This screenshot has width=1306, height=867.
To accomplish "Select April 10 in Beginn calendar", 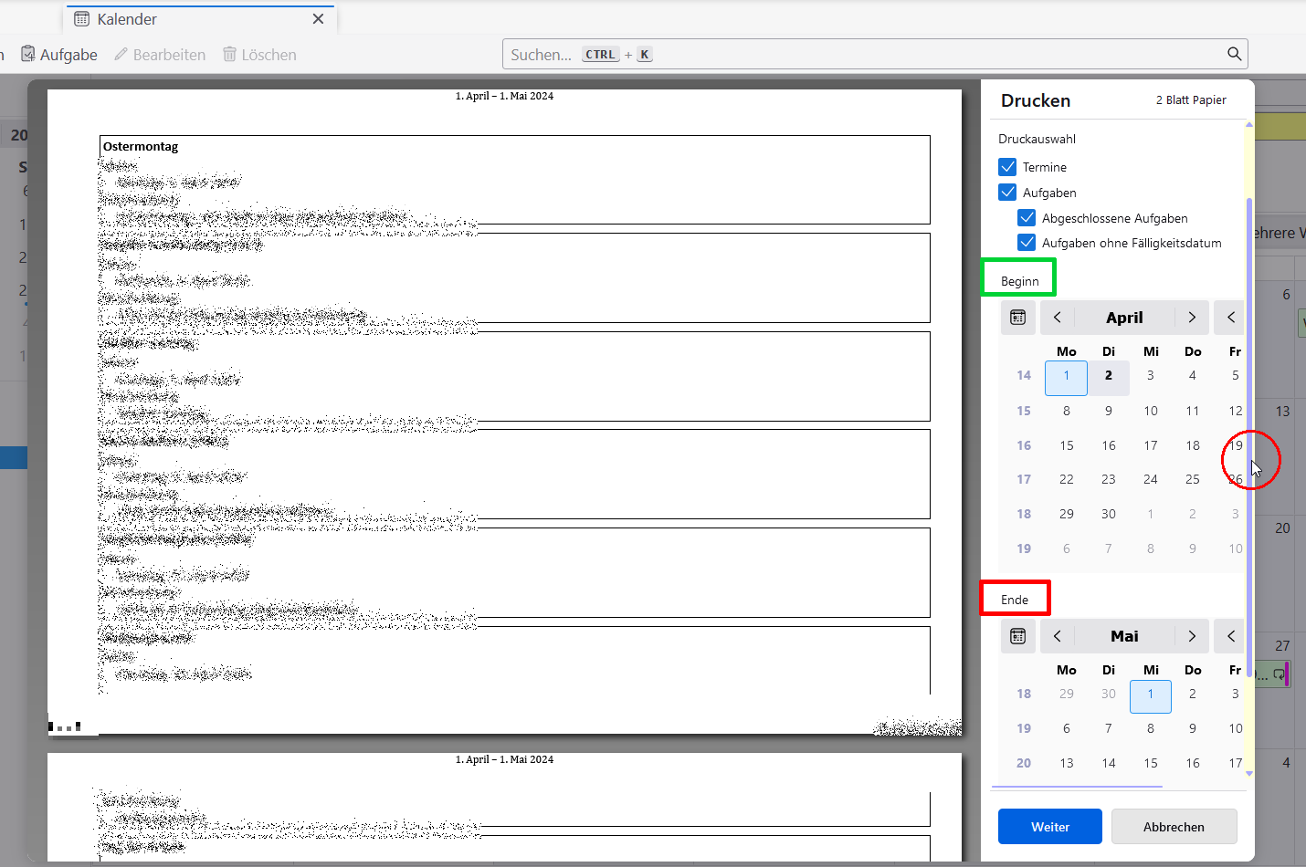I will [1151, 411].
